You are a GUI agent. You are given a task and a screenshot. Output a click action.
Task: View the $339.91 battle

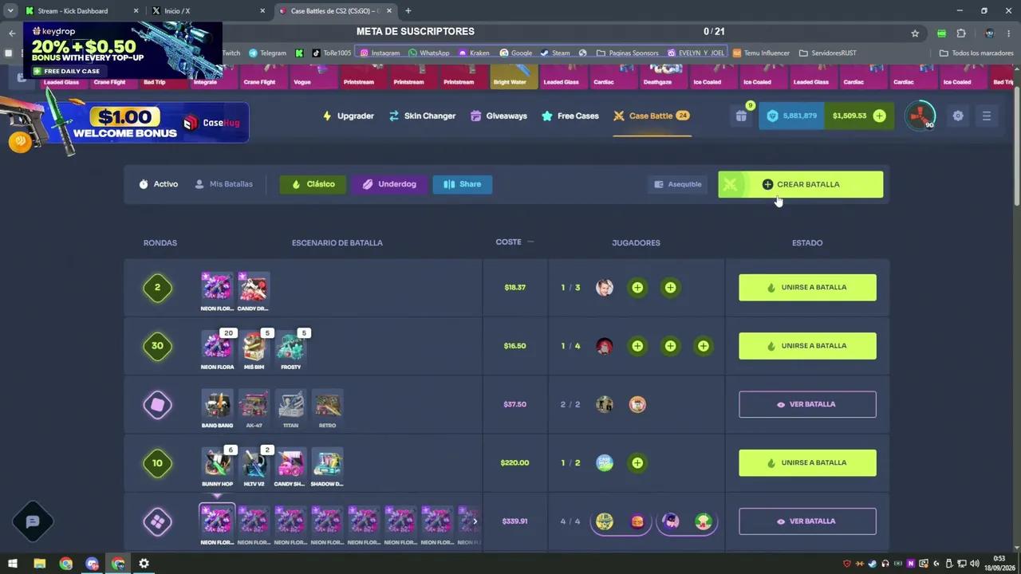[807, 521]
